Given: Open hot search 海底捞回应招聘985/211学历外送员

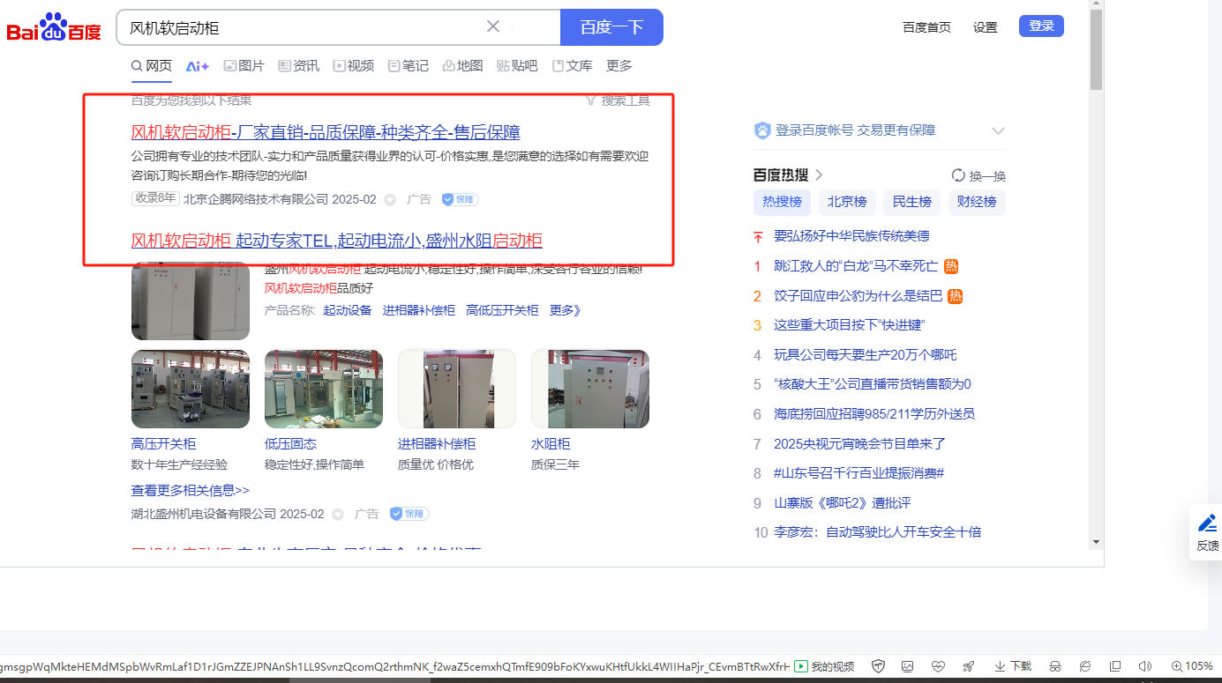Looking at the screenshot, I should [874, 414].
